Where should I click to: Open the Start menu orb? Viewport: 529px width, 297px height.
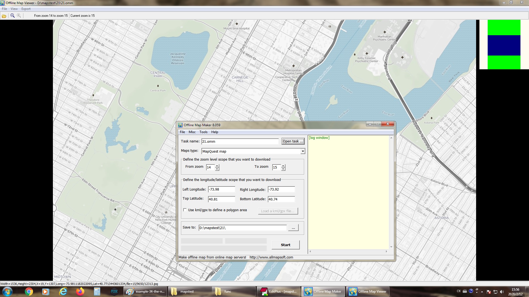pos(7,291)
